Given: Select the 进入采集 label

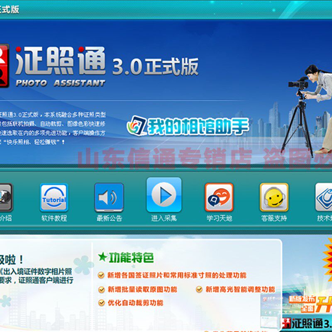Looking at the screenshot, I should pos(164,218).
